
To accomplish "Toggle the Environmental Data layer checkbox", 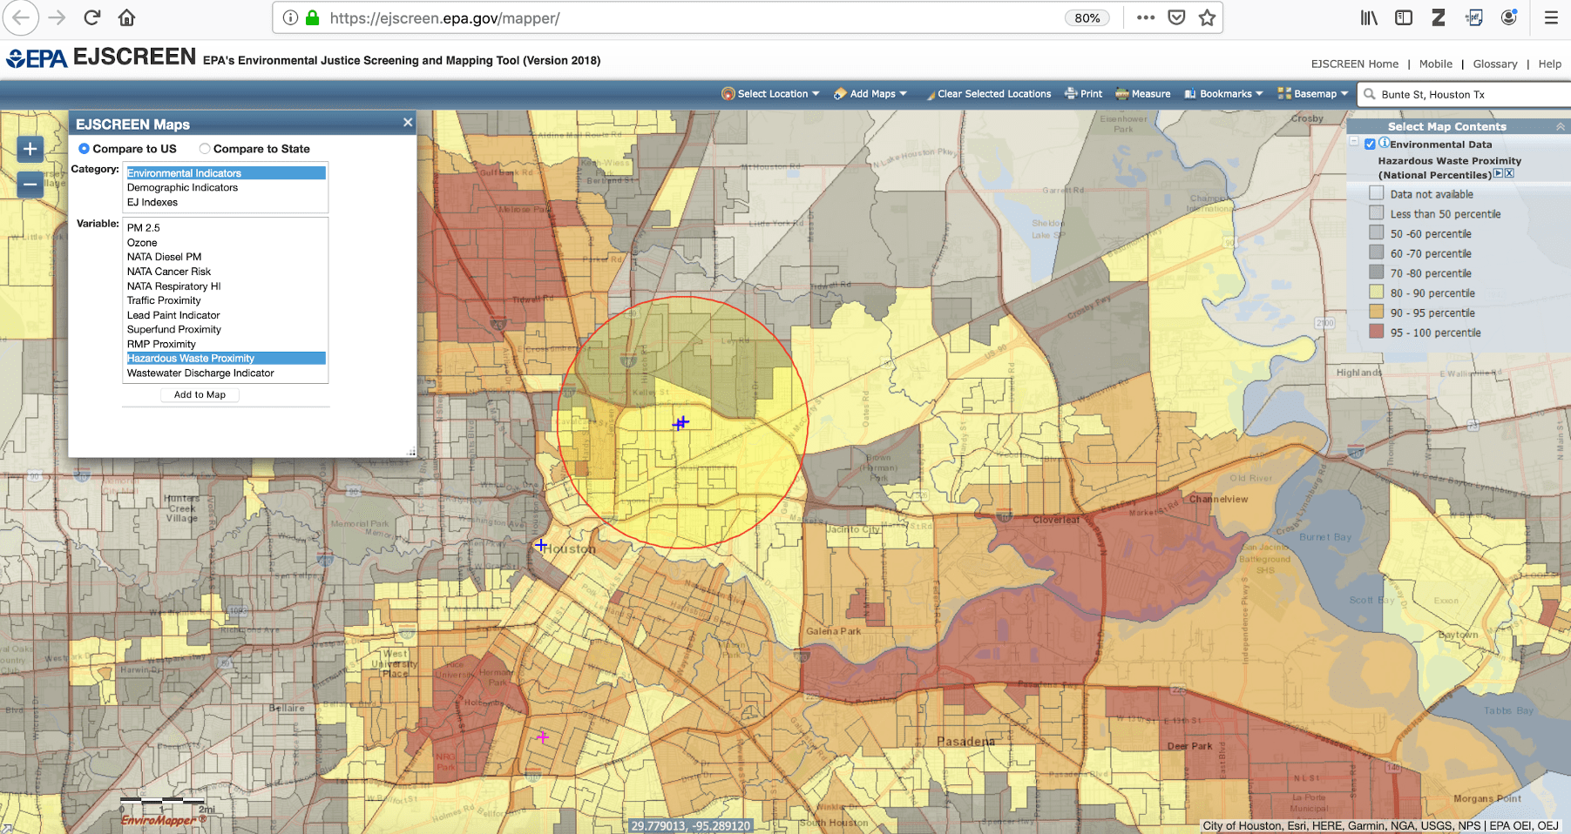I will click(x=1370, y=145).
